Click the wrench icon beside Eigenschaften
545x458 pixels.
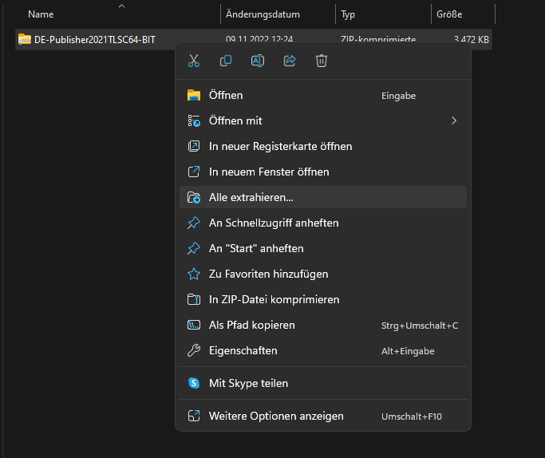pyautogui.click(x=194, y=350)
